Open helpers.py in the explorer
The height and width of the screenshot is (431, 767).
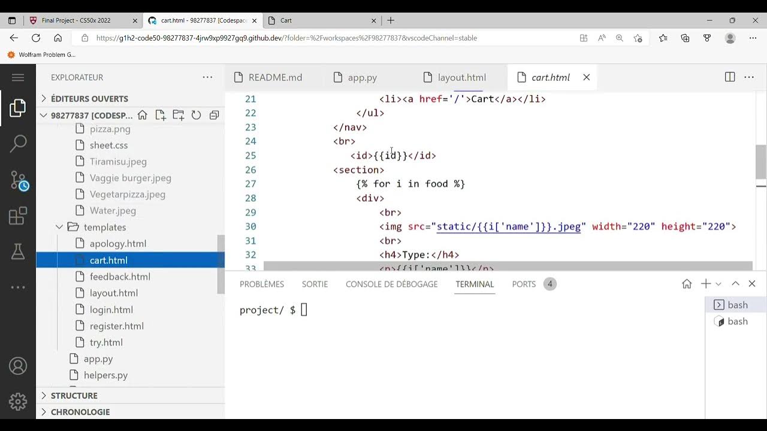click(105, 375)
